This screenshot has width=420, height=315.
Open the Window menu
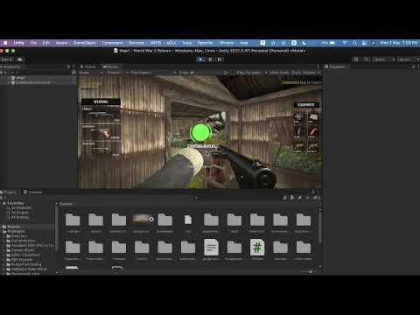227,43
